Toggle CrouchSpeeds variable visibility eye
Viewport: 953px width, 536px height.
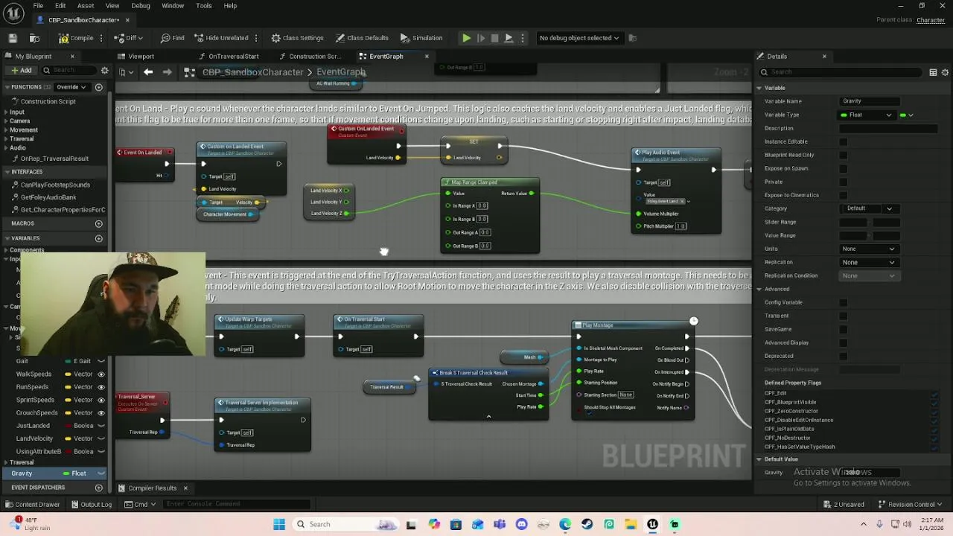[101, 412]
